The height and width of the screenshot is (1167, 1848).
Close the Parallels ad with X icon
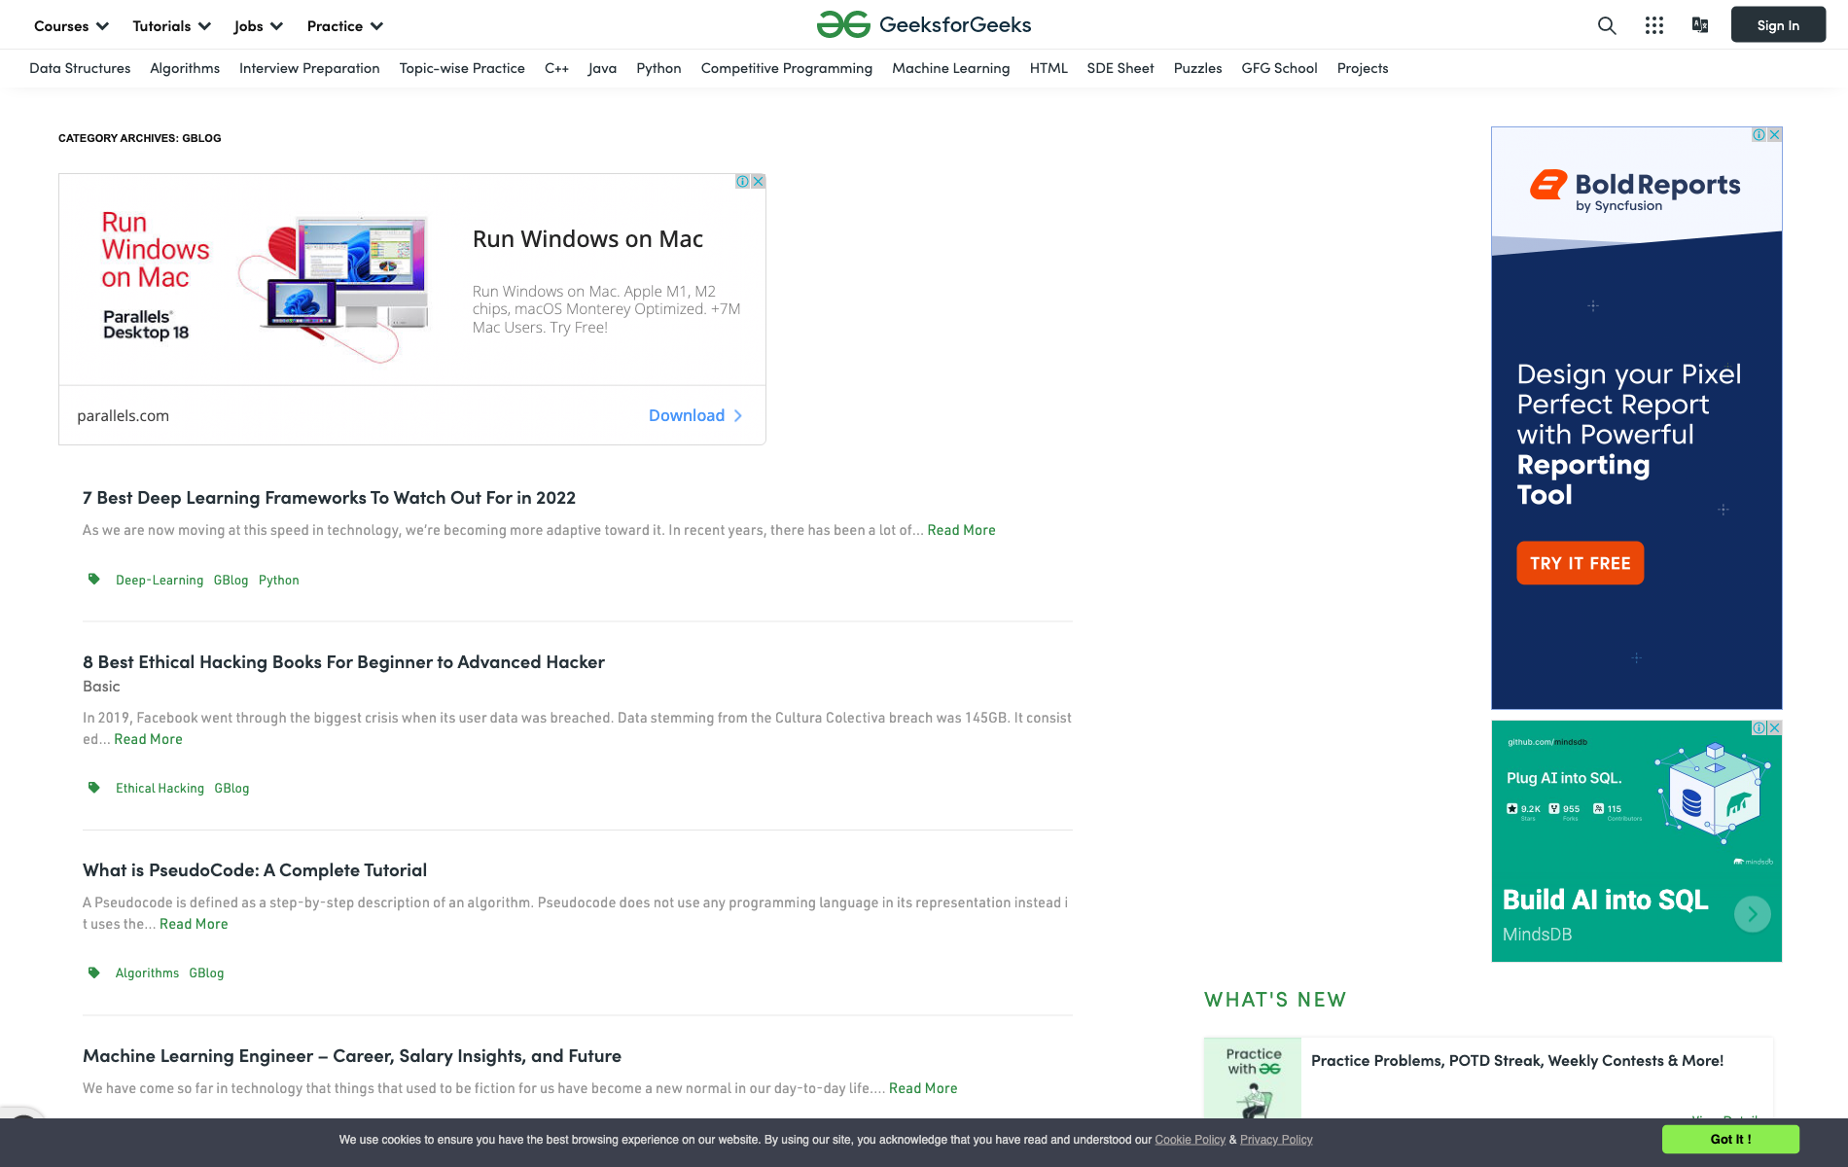759,182
